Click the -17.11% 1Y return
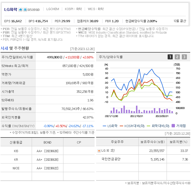This screenshot has width=194, height=186. click(87, 126)
